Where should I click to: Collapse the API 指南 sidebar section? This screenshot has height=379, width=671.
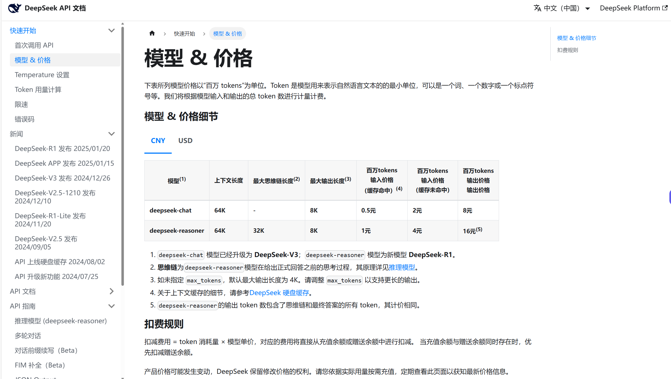111,306
